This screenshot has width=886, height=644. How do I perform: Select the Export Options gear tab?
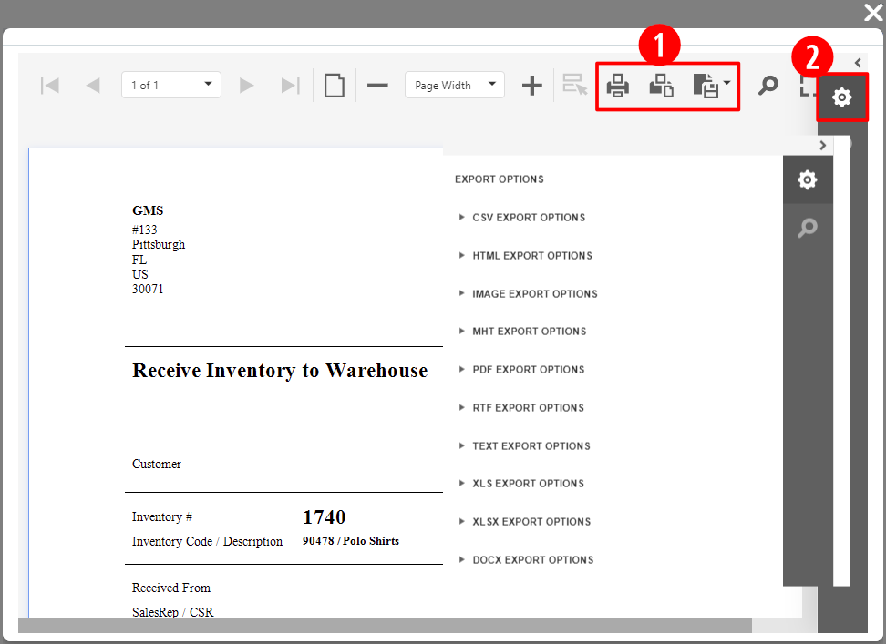coord(807,180)
